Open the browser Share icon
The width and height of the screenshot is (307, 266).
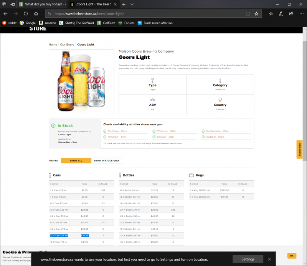[x=291, y=13]
